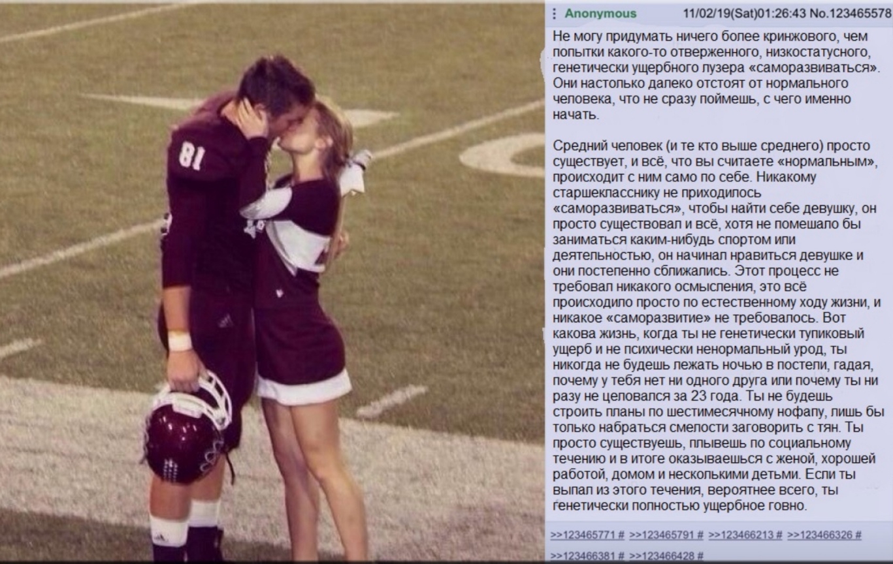Click the post timestamp 11/02/19(Sat)01:26:43
Image resolution: width=893 pixels, height=564 pixels.
744,14
